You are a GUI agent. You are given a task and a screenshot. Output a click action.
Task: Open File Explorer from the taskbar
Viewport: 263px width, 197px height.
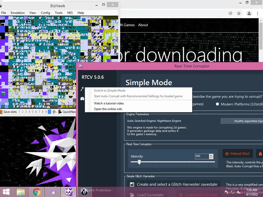pos(21,192)
